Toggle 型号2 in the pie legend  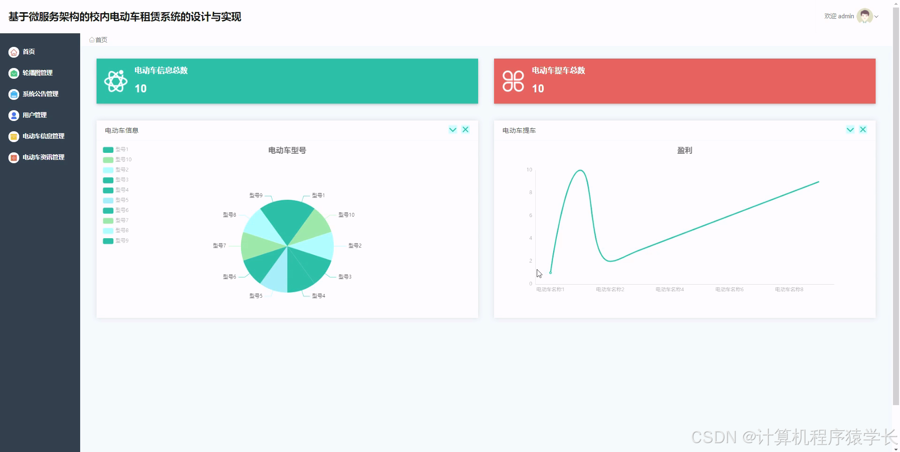pos(116,170)
